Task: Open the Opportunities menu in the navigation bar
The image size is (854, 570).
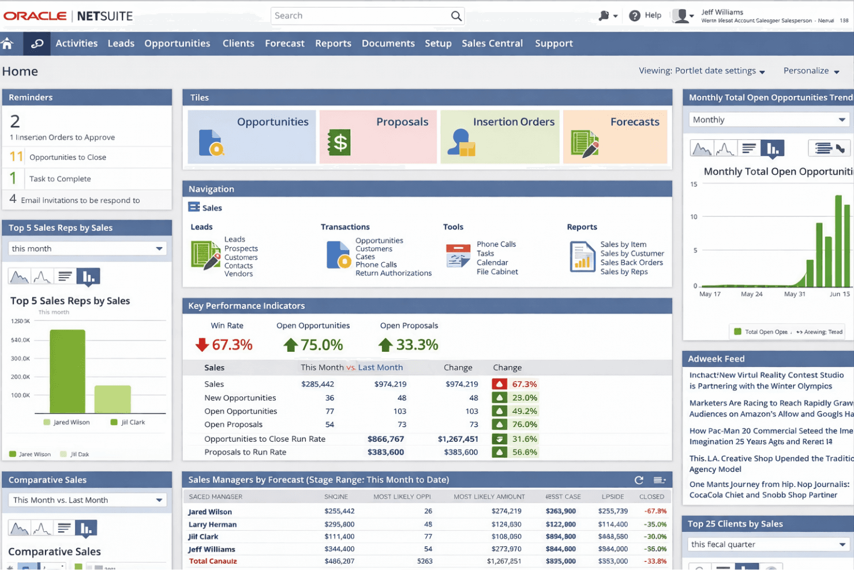Action: point(177,43)
